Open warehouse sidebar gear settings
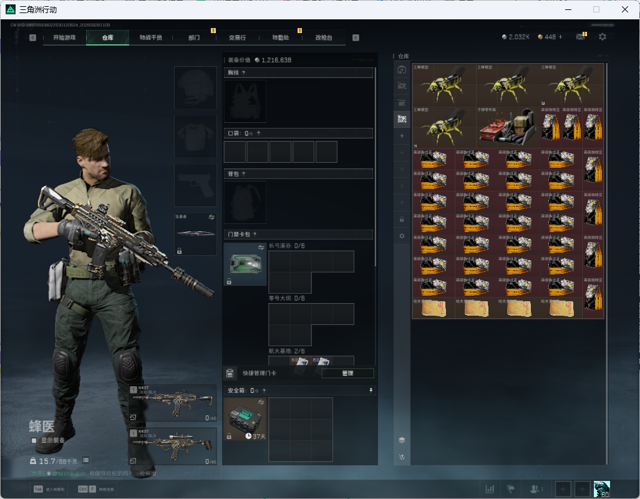Viewport: 640px width, 499px height. click(402, 236)
